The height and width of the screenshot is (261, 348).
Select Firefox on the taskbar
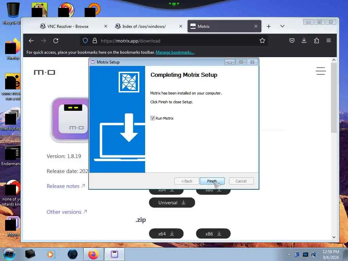[93, 254]
